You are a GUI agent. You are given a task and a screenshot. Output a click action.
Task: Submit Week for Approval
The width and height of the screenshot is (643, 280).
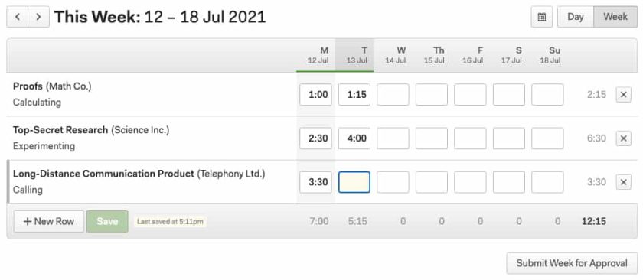coord(572,263)
